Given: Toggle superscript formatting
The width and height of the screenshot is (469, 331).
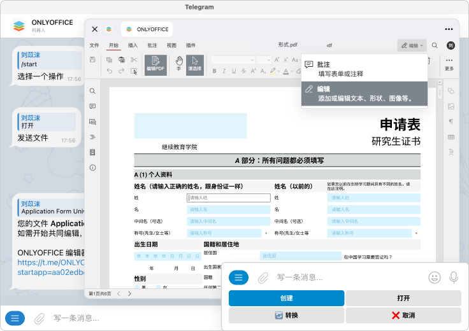Looking at the screenshot, I should click(254, 71).
